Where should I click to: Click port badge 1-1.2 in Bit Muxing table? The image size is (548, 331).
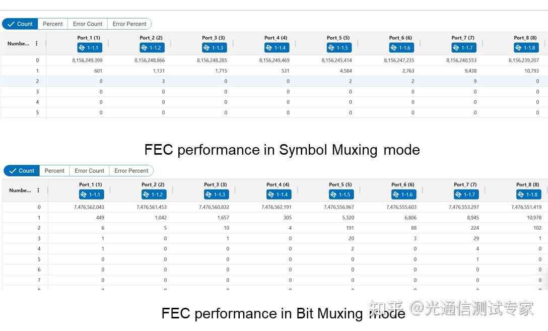(154, 194)
